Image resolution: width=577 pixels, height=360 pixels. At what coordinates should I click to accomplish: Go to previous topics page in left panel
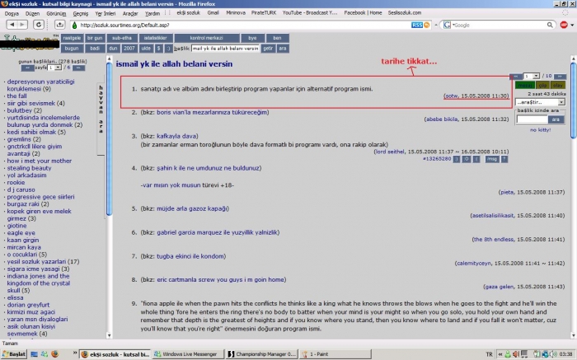27,68
